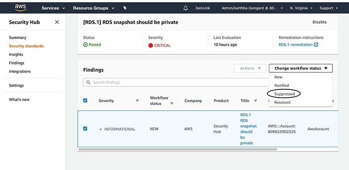Go to Insights in the sidebar
Image resolution: width=349 pixels, height=170 pixels.
pyautogui.click(x=16, y=54)
